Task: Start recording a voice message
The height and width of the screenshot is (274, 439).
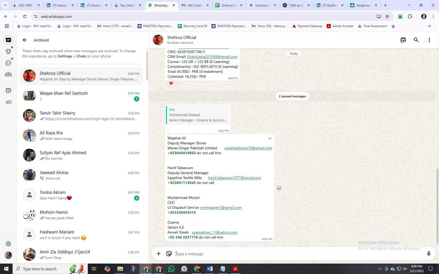Action: click(x=429, y=254)
